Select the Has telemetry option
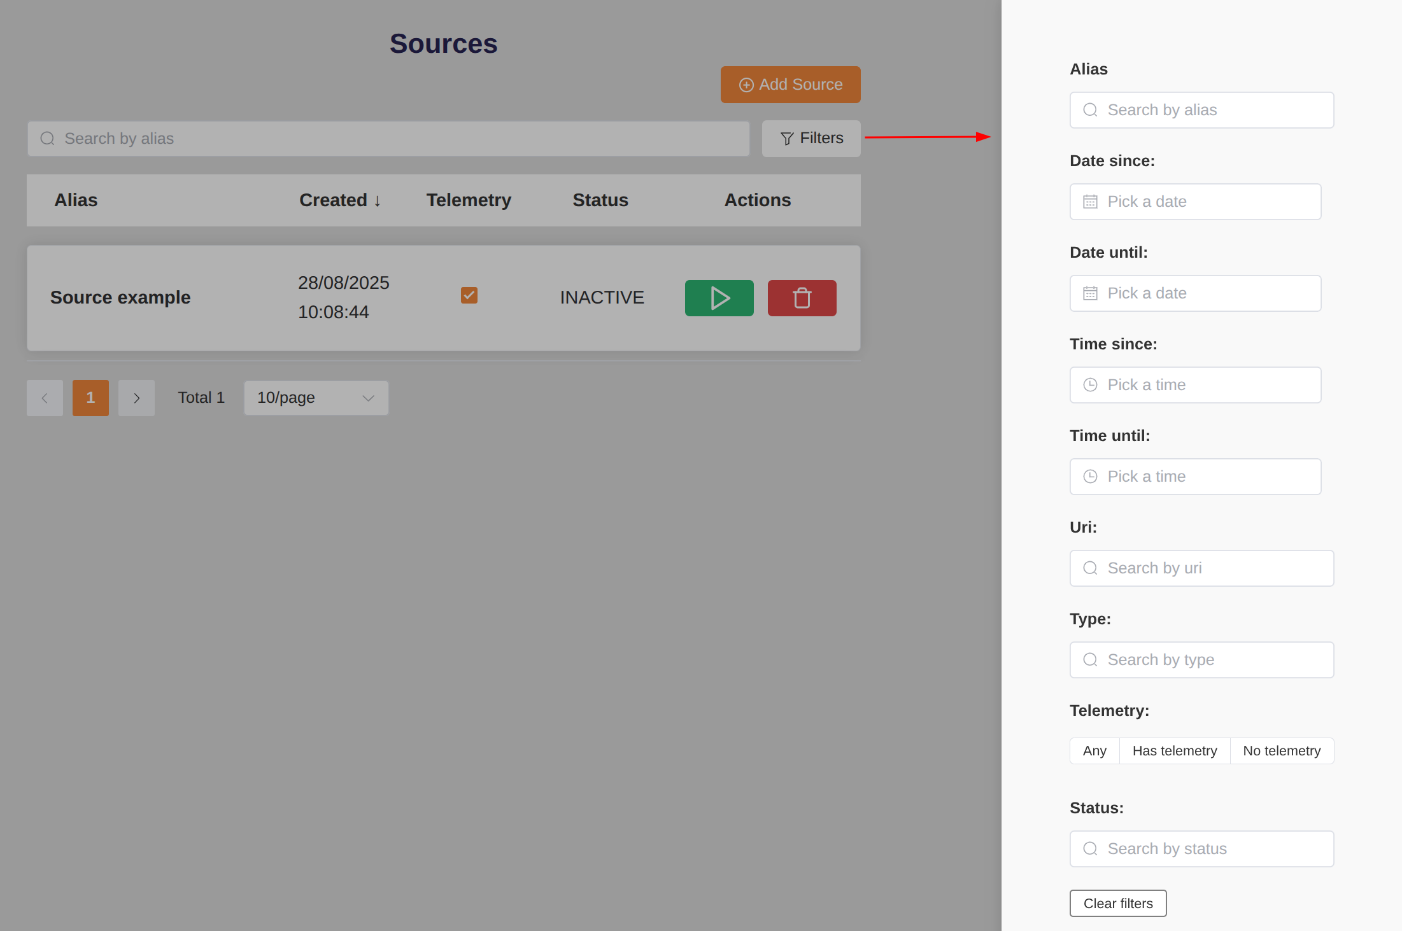The width and height of the screenshot is (1402, 931). point(1174,751)
